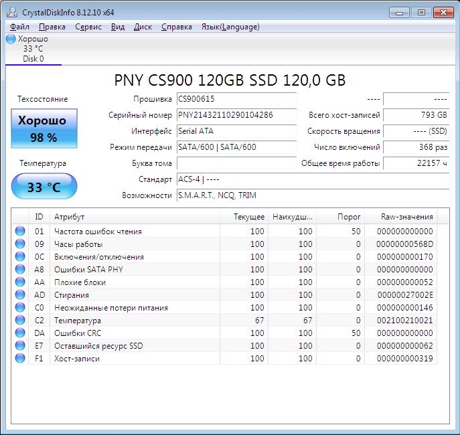Open the Справка menu
Image resolution: width=460 pixels, height=435 pixels.
pos(177,27)
